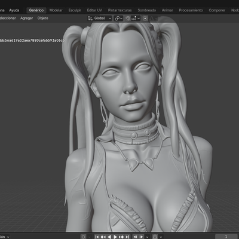
Task: Open the Objeto menu
Action: [43, 18]
